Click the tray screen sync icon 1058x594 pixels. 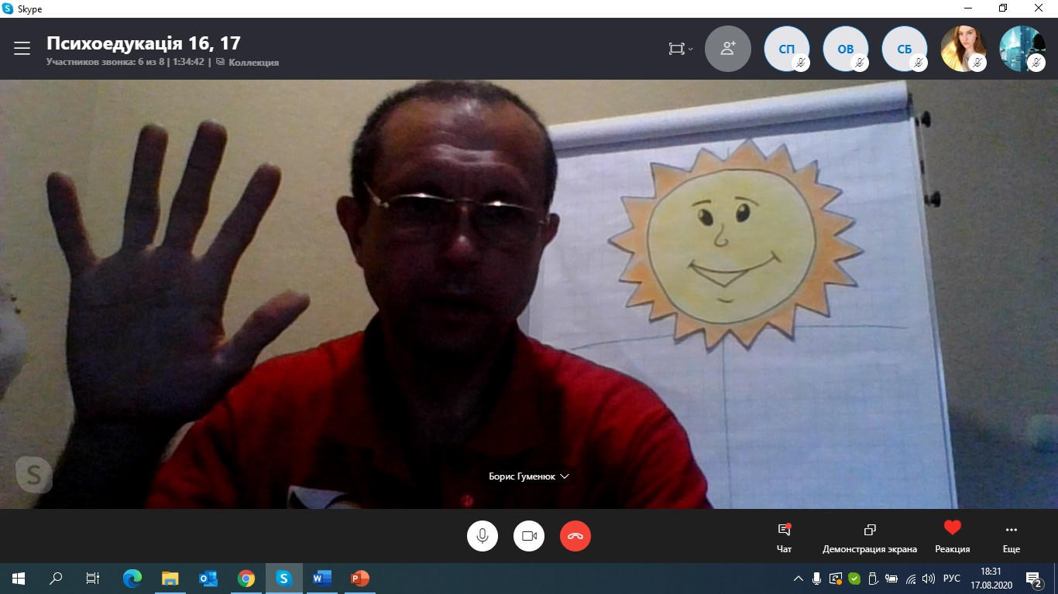coord(836,579)
